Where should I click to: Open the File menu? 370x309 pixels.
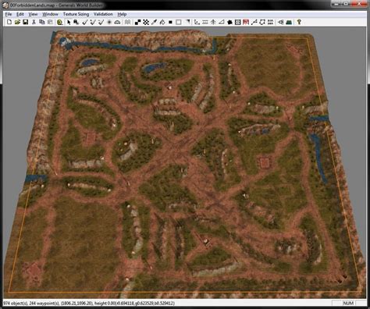[x=9, y=14]
